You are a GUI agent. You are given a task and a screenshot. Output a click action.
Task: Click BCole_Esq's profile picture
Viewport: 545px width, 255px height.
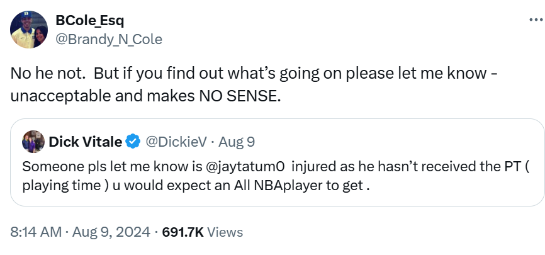click(29, 30)
